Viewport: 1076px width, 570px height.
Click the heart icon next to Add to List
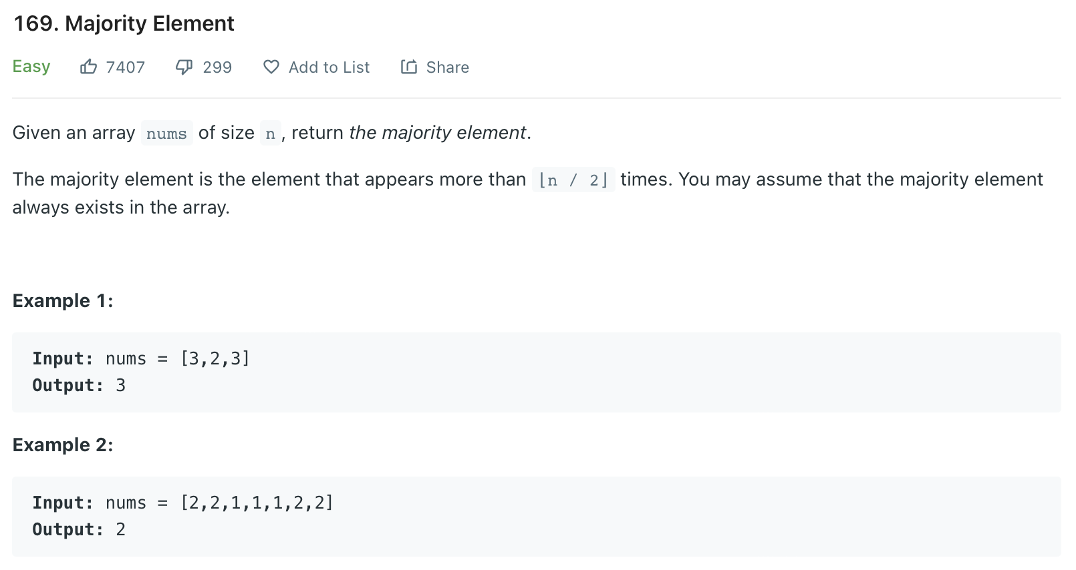[x=271, y=67]
